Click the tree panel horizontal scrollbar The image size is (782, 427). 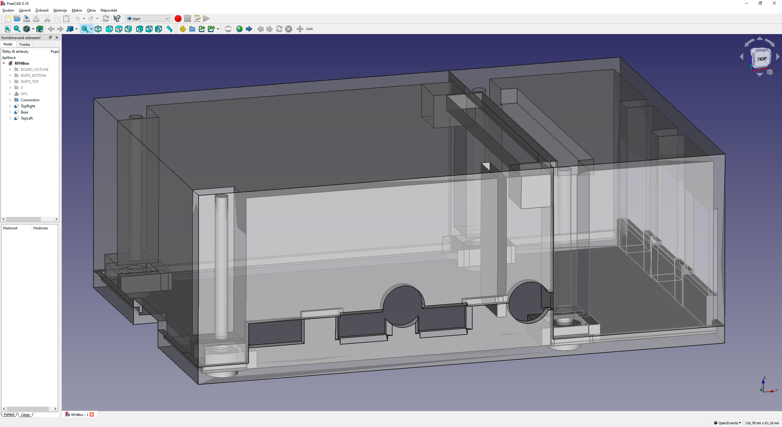point(24,219)
